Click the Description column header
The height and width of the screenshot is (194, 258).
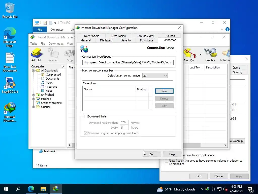(x=213, y=67)
